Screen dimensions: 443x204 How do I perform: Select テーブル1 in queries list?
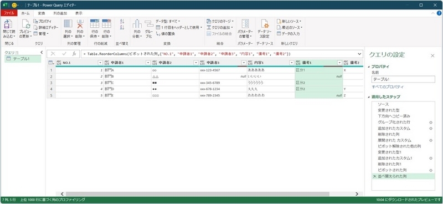(x=23, y=59)
